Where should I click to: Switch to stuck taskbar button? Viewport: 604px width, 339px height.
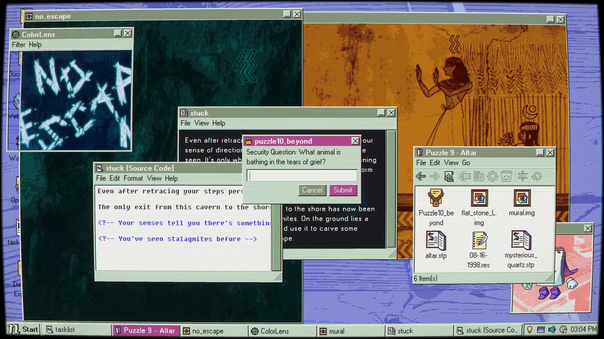[x=419, y=331]
